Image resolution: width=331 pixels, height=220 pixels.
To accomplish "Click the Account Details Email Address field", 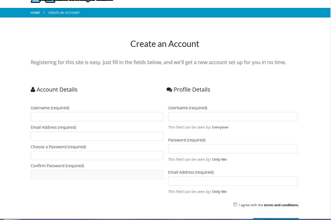I will click(x=97, y=136).
